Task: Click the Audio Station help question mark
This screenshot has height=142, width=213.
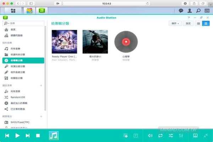Action: [x=189, y=18]
